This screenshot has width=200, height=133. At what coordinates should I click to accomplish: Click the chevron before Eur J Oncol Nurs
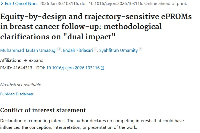[2, 4]
